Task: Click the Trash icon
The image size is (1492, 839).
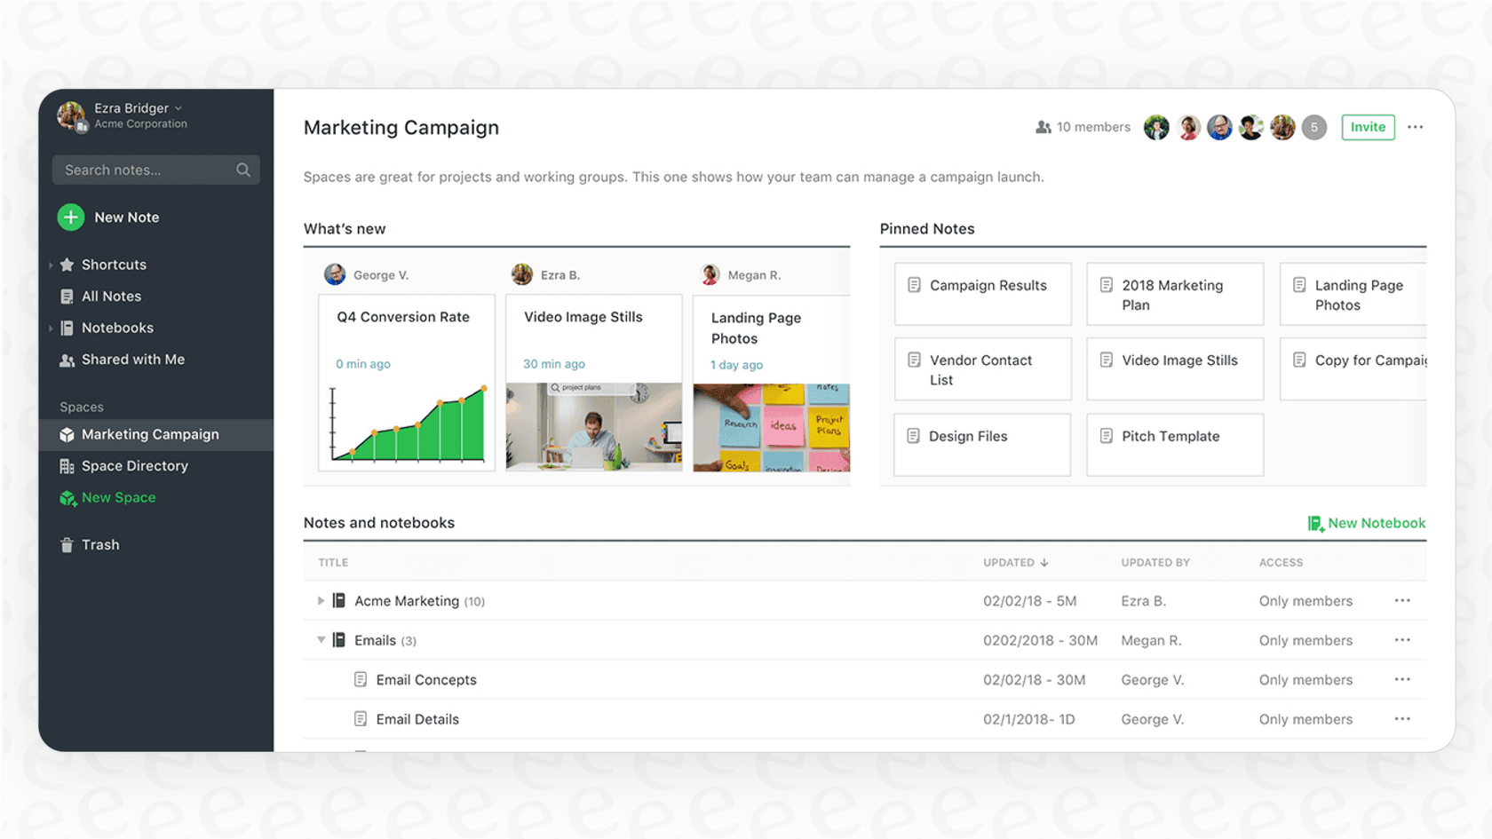Action: pos(67,544)
